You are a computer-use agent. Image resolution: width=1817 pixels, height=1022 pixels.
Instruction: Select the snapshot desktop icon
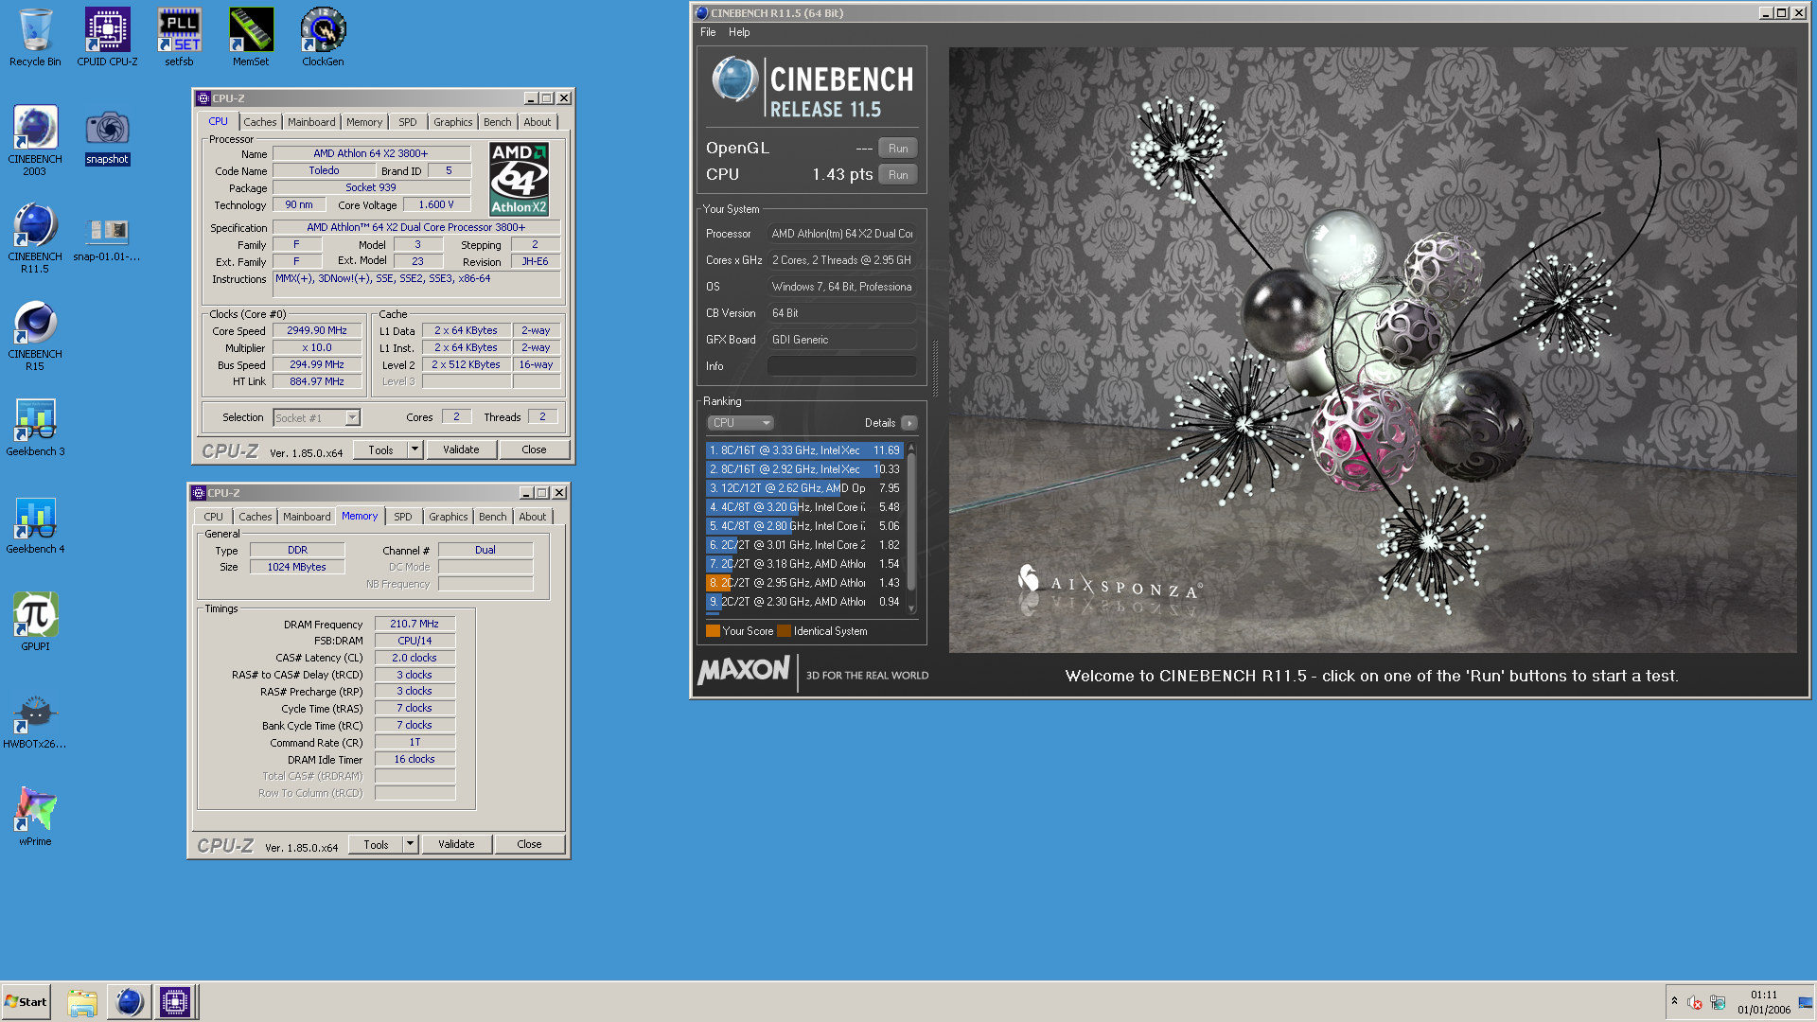[x=107, y=137]
